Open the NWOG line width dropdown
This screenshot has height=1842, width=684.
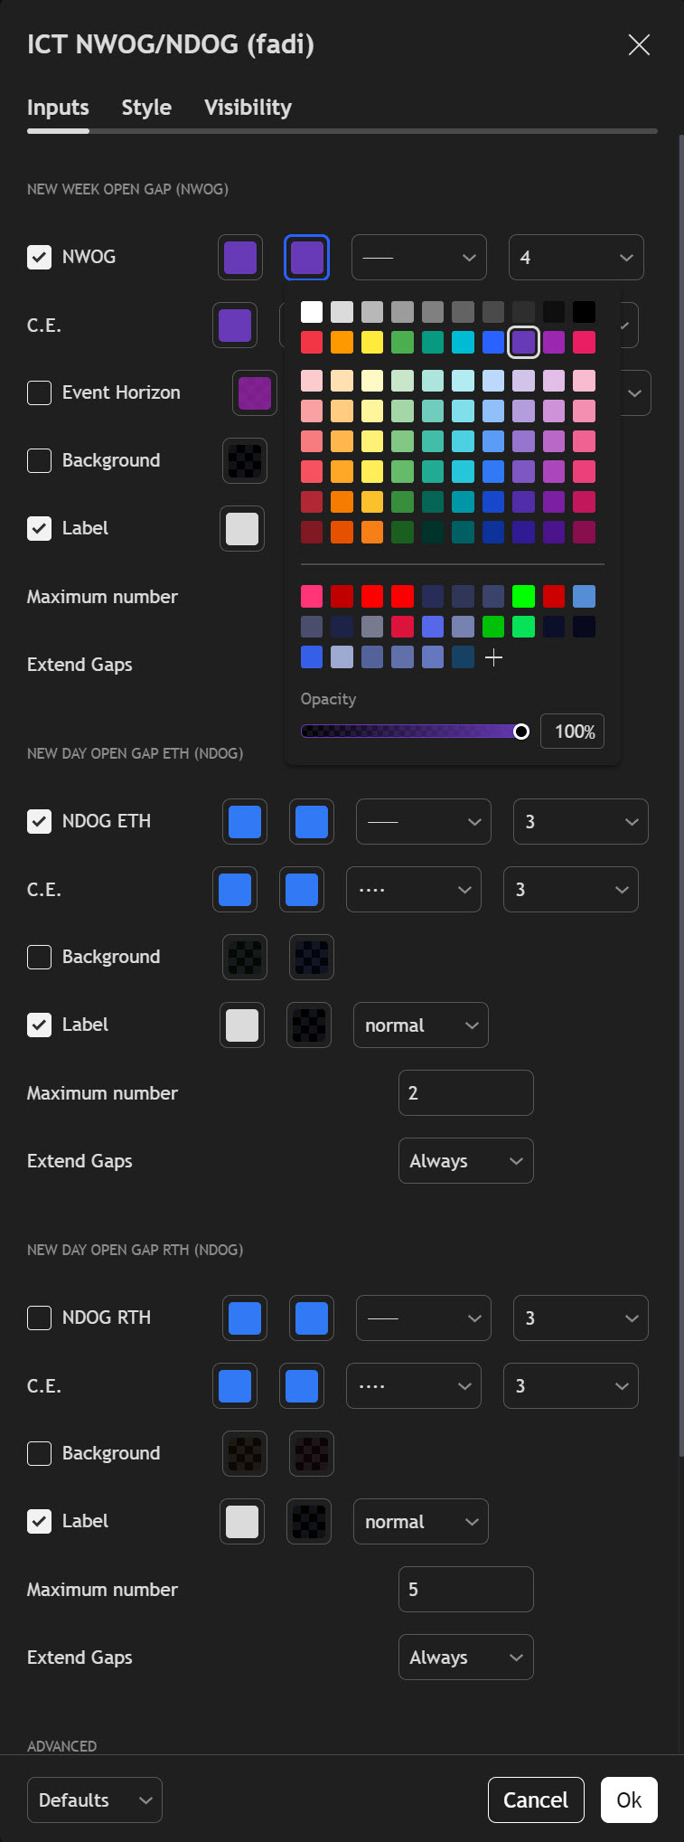576,258
